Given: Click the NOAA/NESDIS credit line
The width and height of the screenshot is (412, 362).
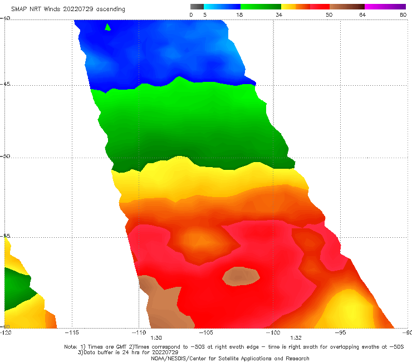Looking at the screenshot, I should 230,359.
